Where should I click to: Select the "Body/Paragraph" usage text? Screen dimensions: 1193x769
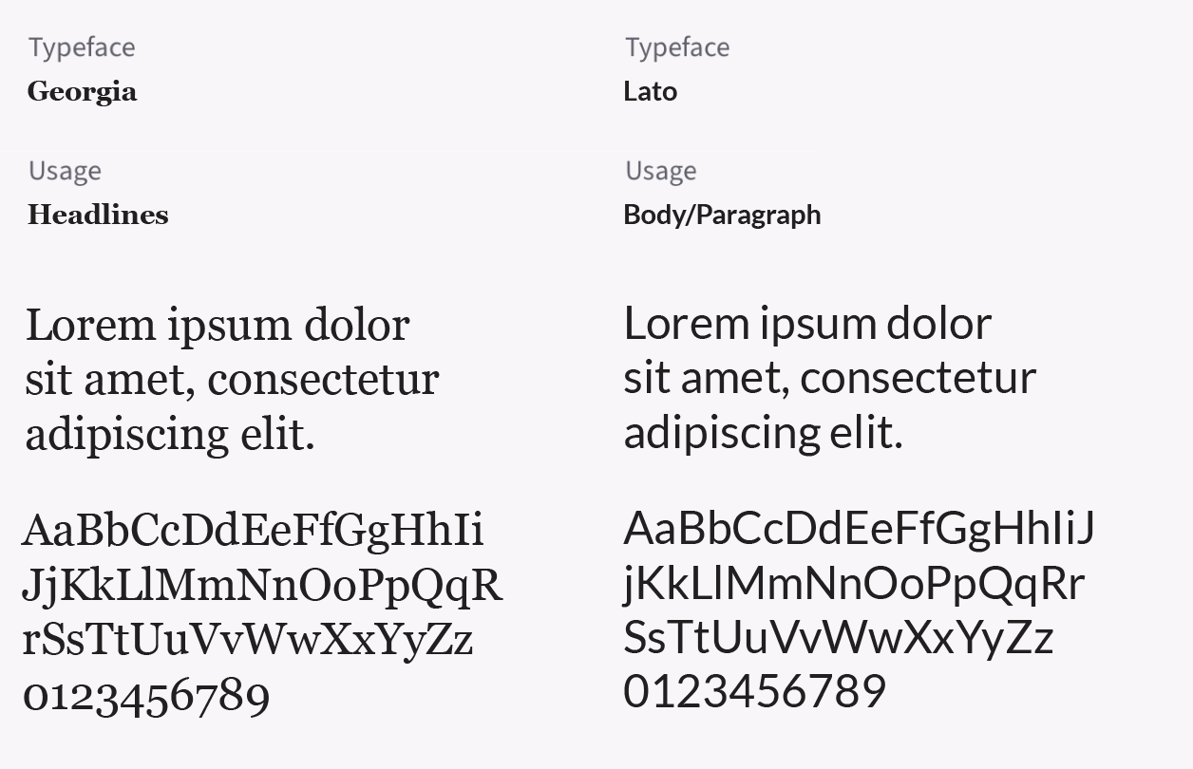722,216
